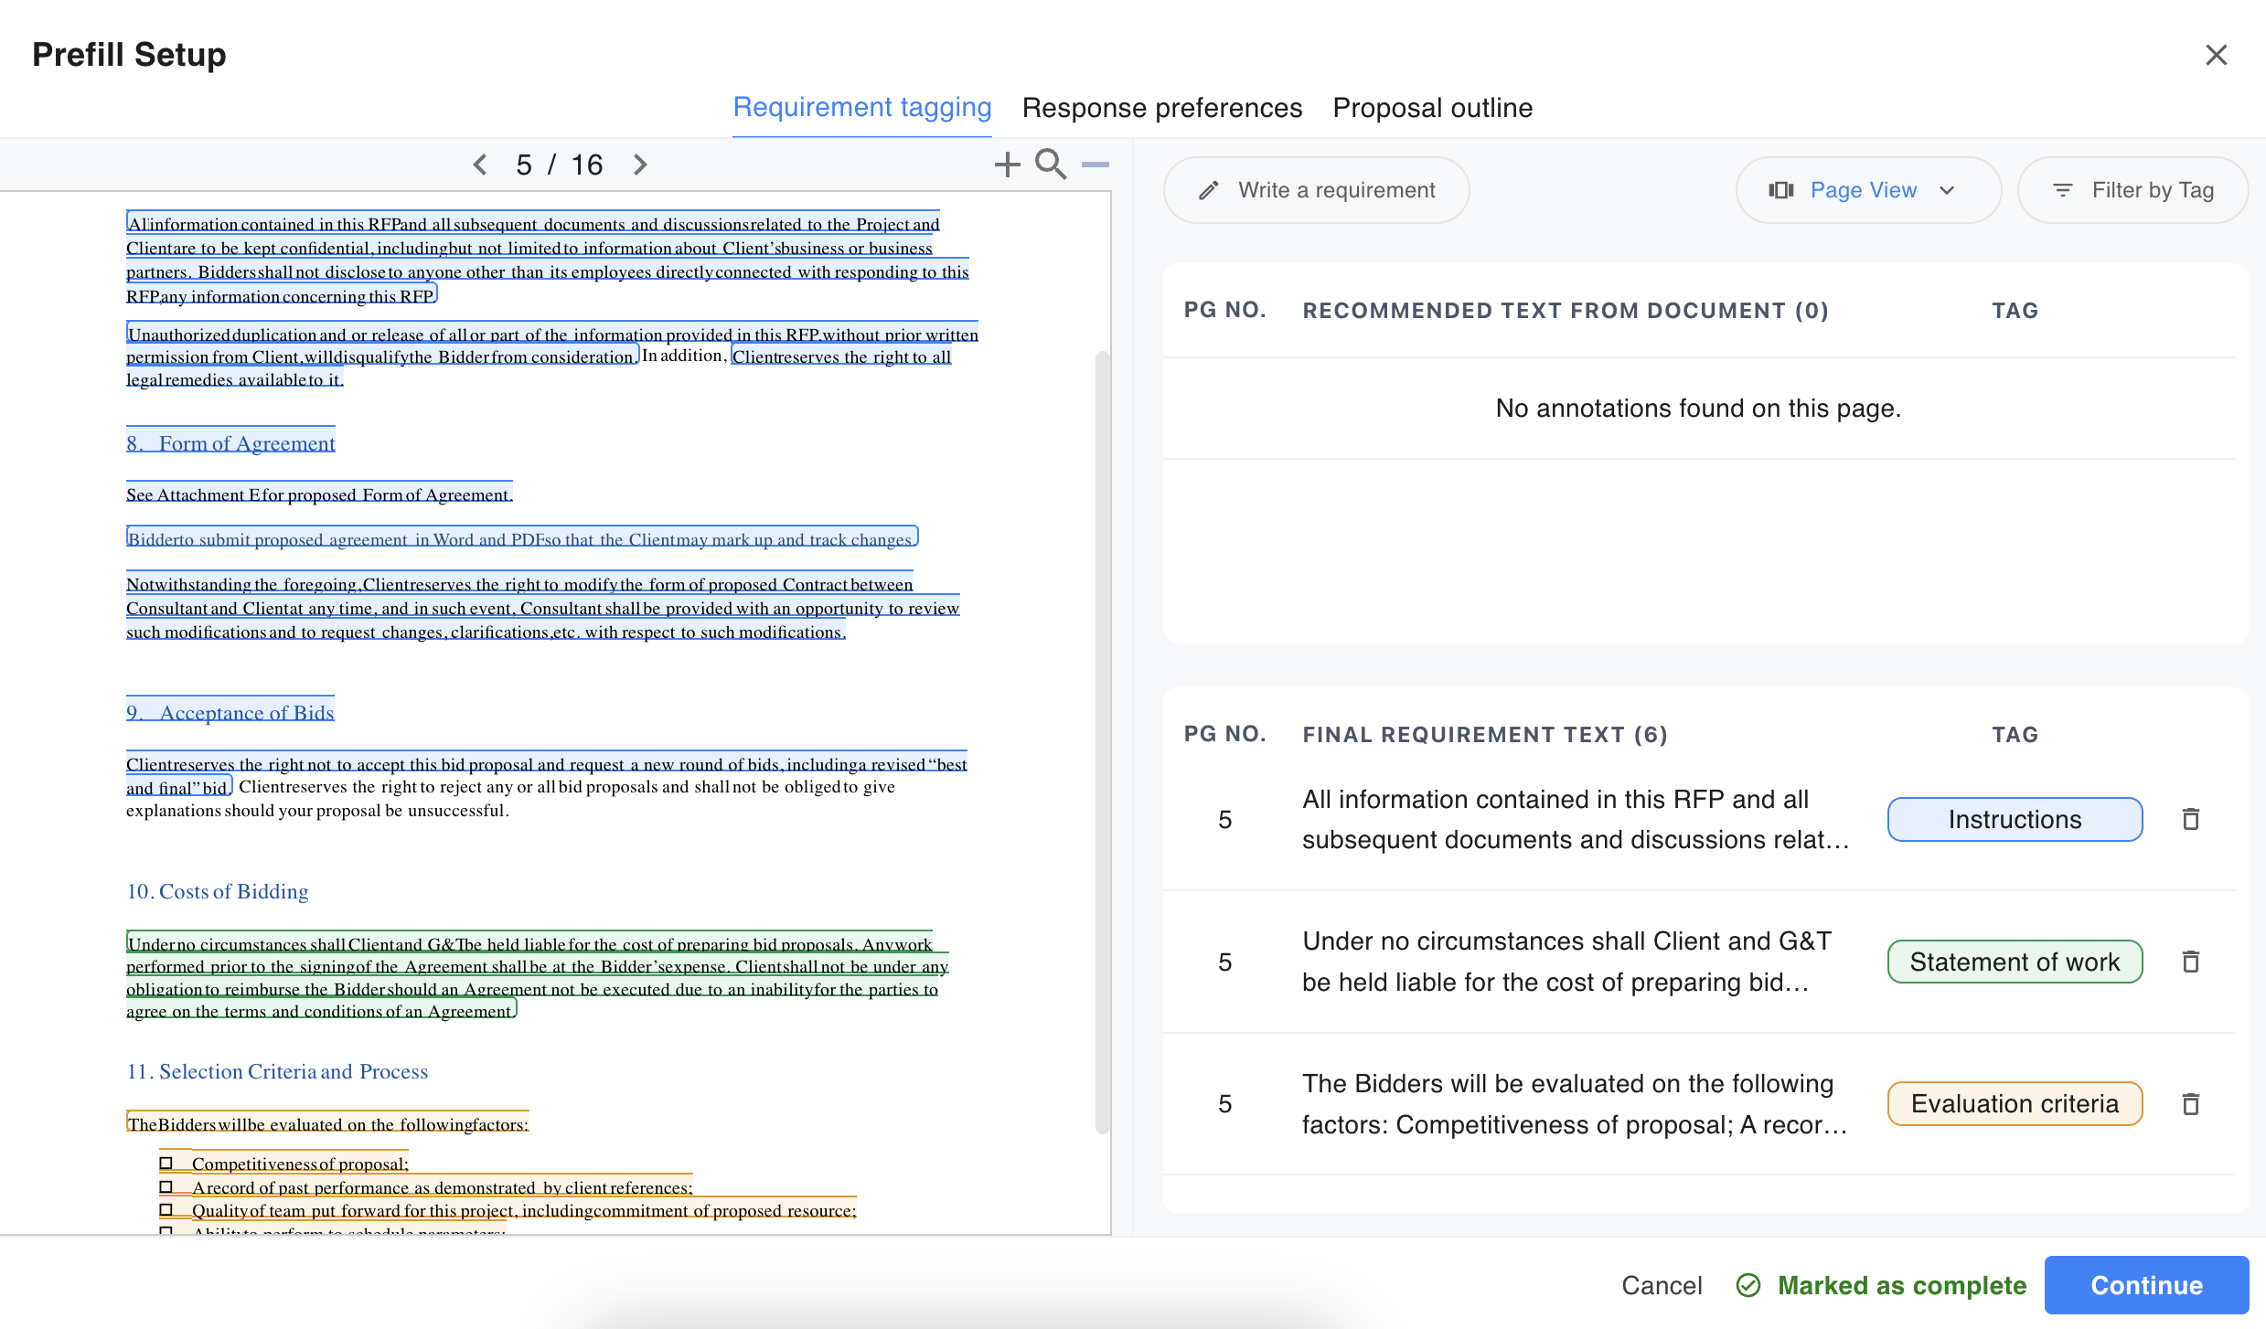Screen dimensions: 2266x1329
Task: Go to the next document page
Action: coord(640,165)
